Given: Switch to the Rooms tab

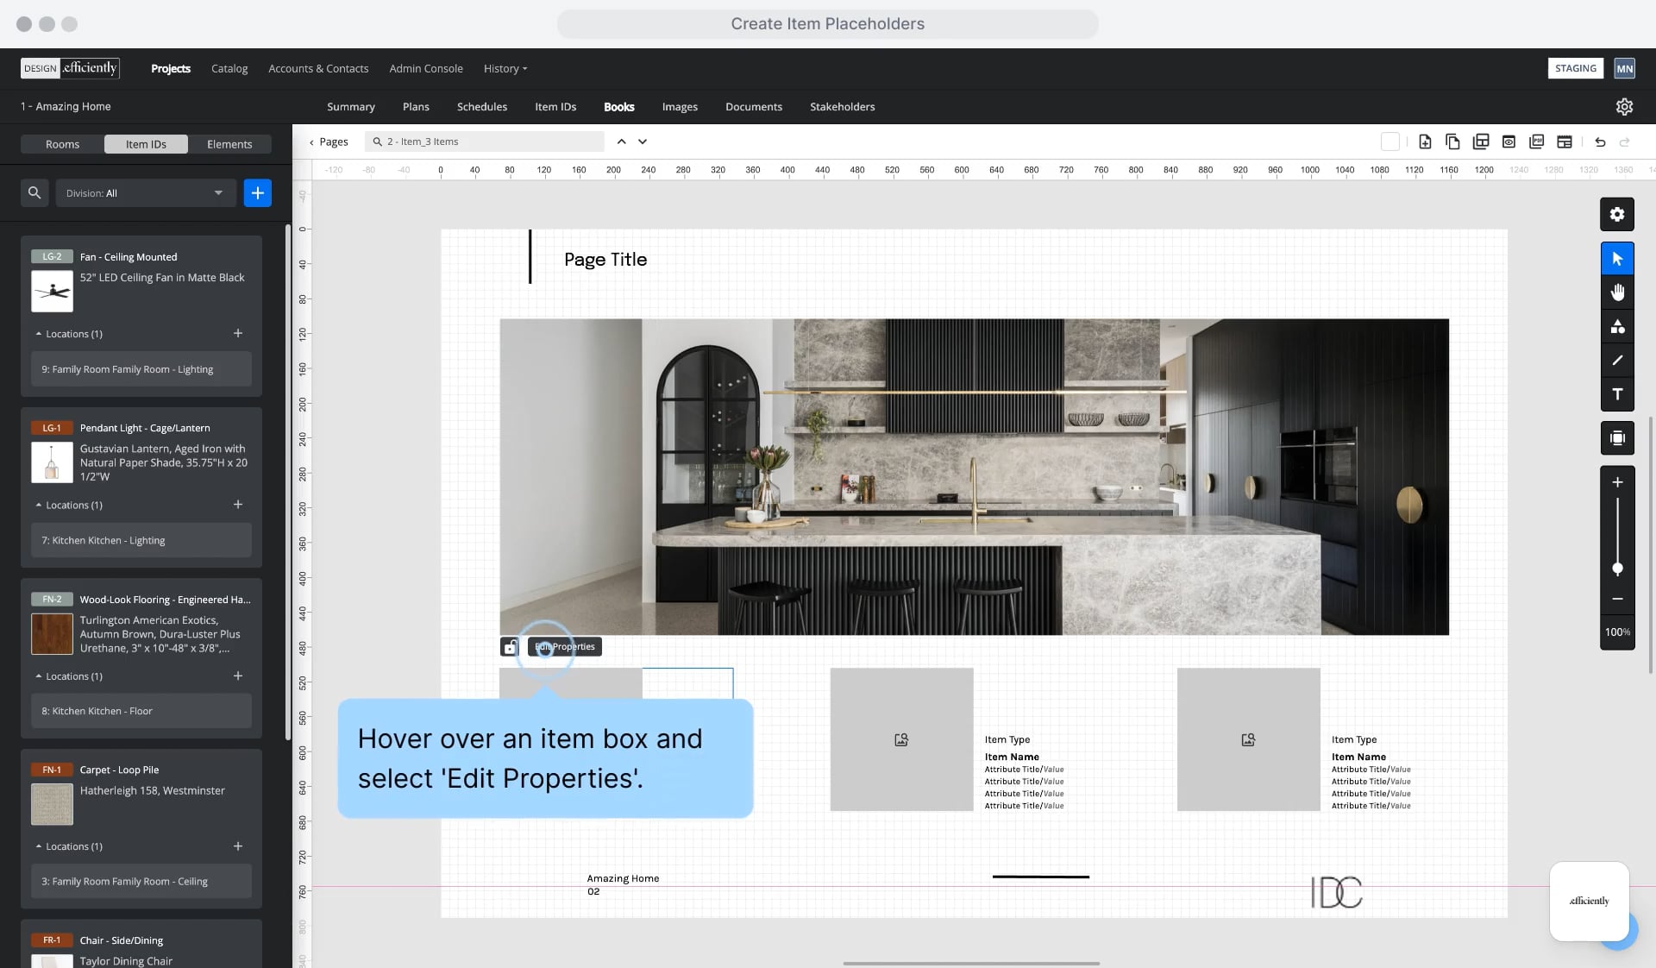Looking at the screenshot, I should pos(62,144).
